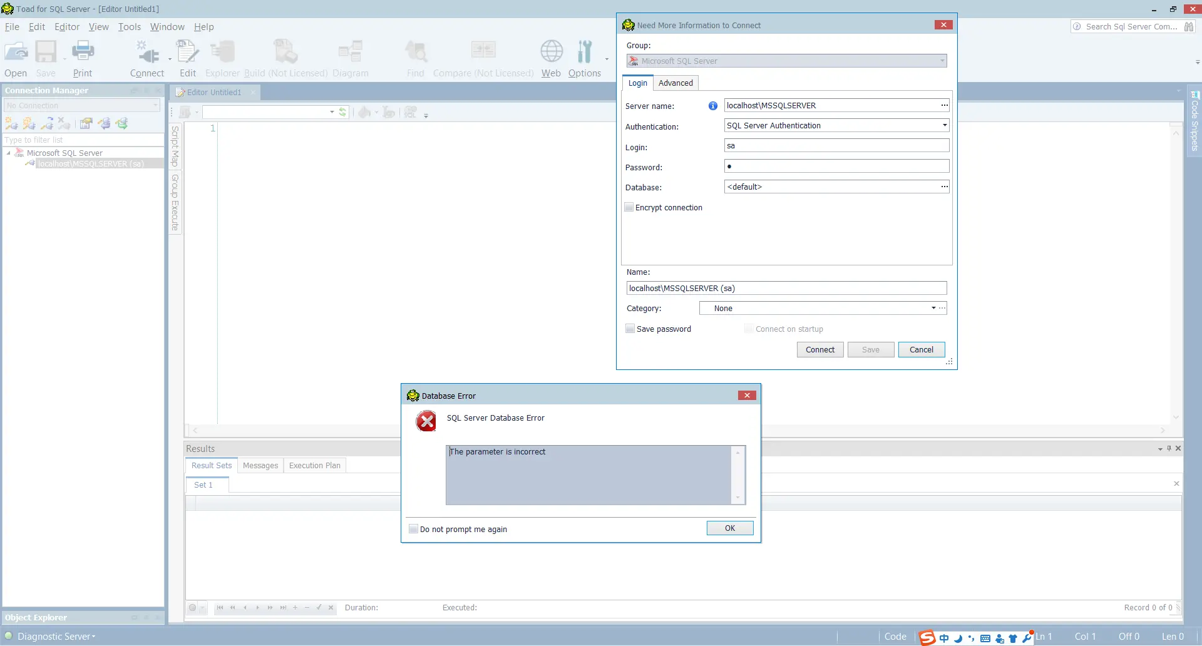1202x646 pixels.
Task: Click the Open toolbar icon
Action: pyautogui.click(x=16, y=52)
